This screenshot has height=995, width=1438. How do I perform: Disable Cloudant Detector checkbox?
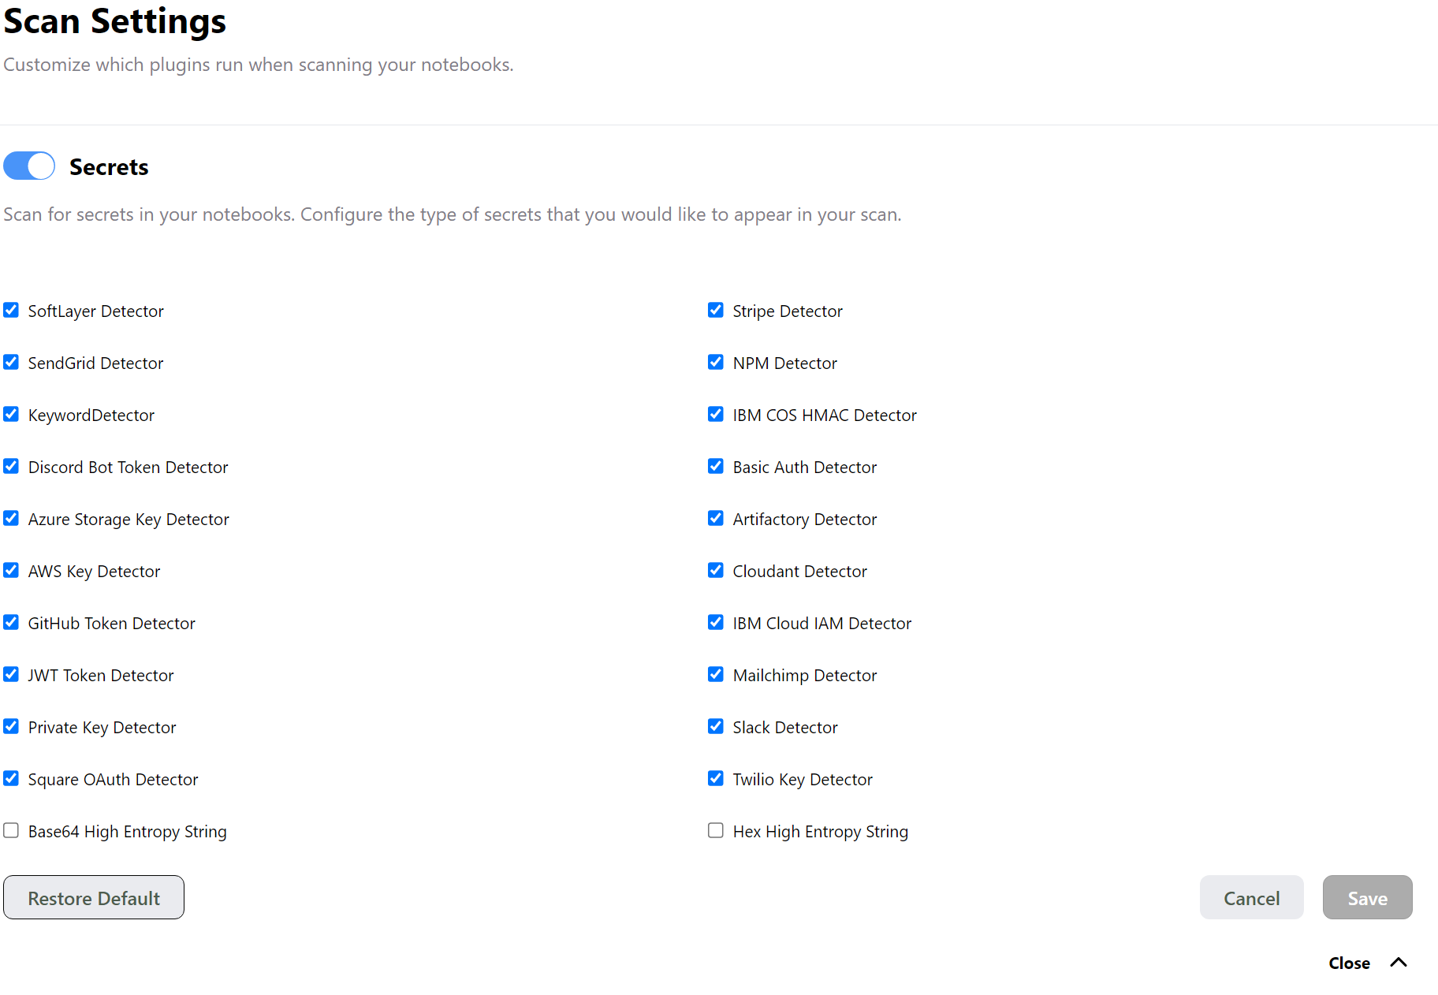pos(716,570)
